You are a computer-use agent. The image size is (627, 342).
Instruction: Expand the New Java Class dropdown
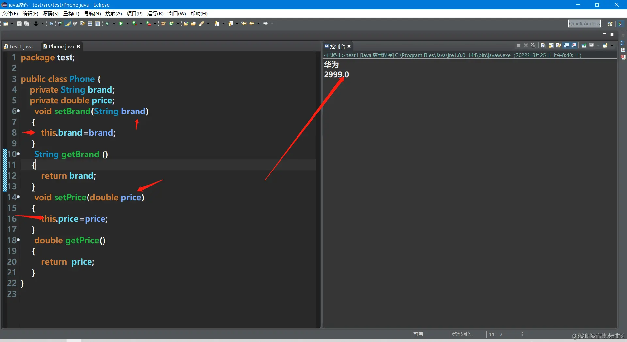click(x=178, y=23)
